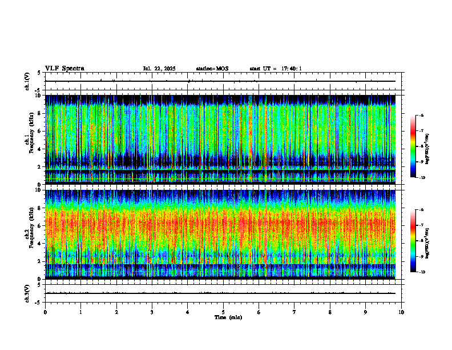This screenshot has width=452, height=350.
Task: Select the "start UT = 17:40:1" text
Action: (276, 69)
